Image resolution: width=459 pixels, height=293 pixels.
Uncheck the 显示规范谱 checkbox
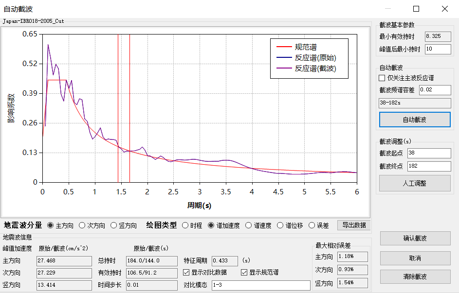pos(244,272)
